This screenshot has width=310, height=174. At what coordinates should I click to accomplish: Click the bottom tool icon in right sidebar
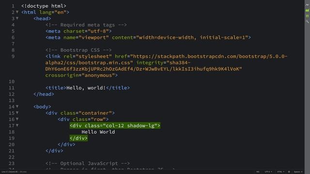tap(307, 21)
